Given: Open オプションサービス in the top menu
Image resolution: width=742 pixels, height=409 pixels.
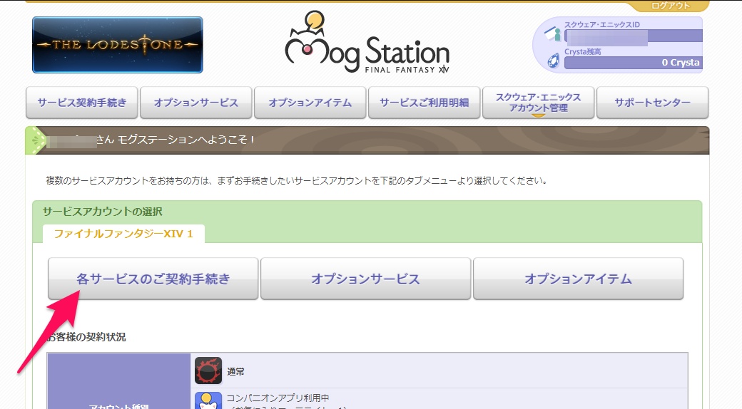Looking at the screenshot, I should click(x=196, y=103).
